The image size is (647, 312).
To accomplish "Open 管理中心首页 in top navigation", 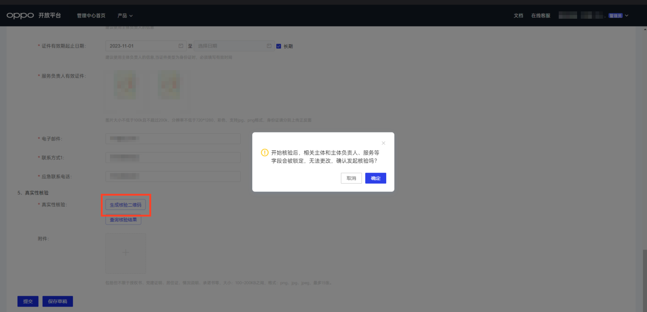I will coord(91,16).
